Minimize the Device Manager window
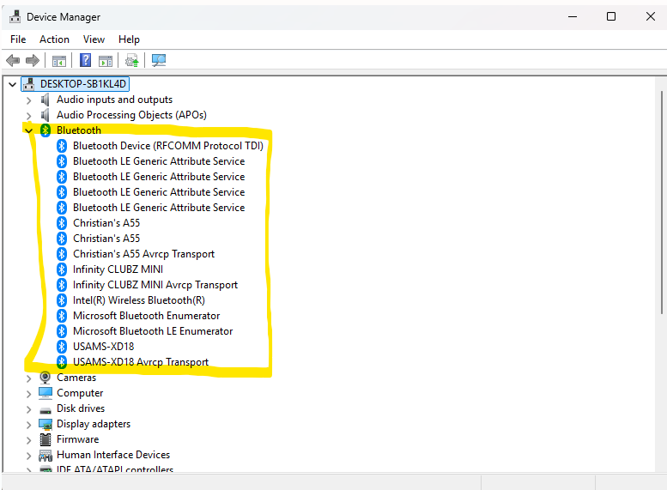667x490 pixels. point(573,16)
